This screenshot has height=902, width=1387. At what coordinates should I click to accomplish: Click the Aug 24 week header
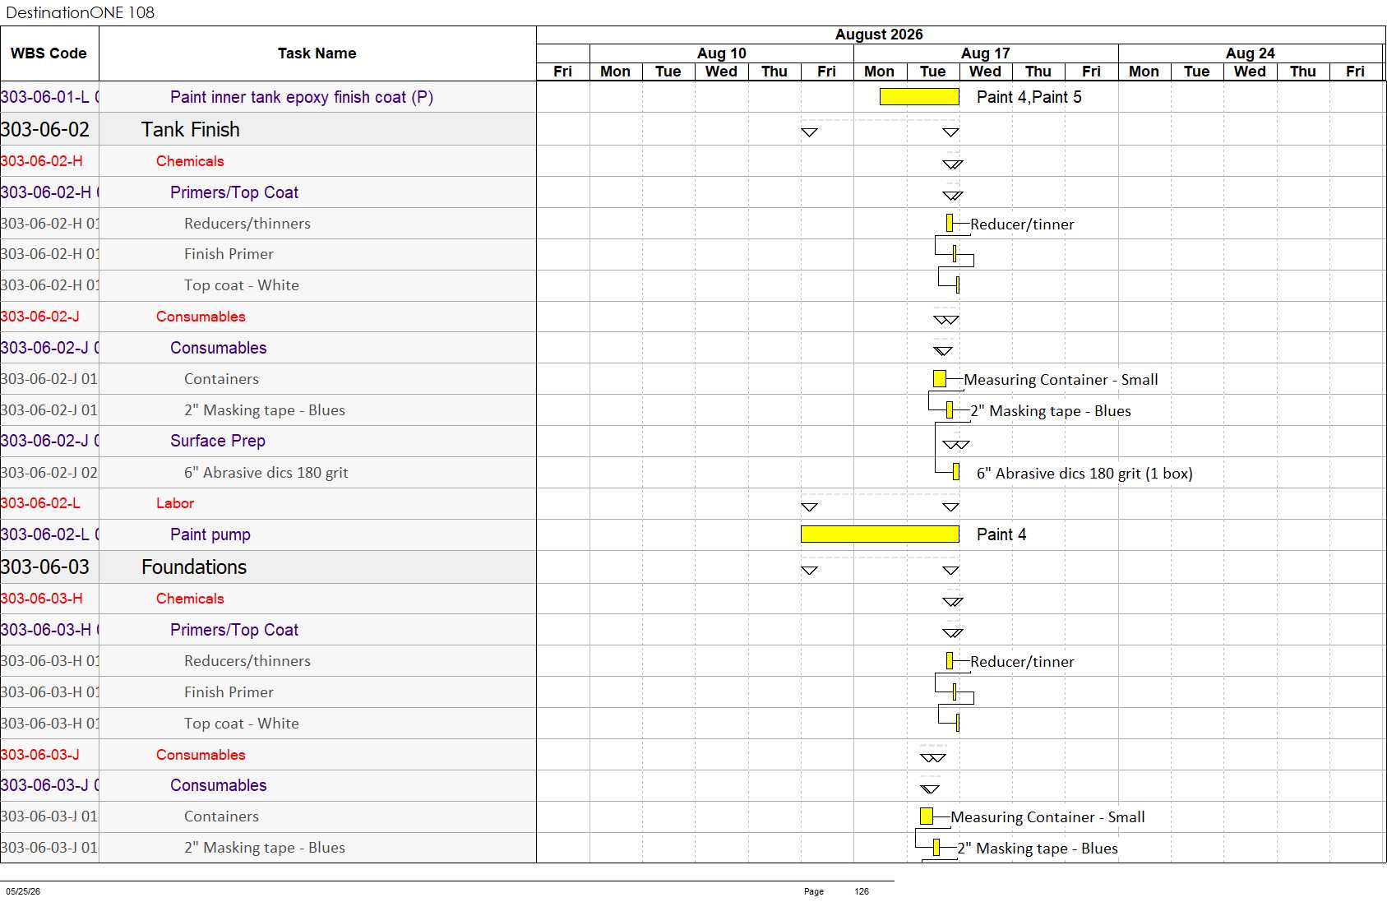coord(1251,53)
